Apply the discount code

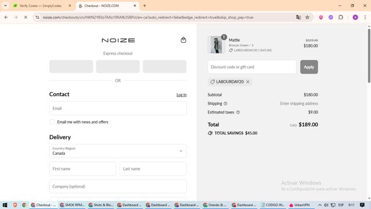click(x=309, y=67)
